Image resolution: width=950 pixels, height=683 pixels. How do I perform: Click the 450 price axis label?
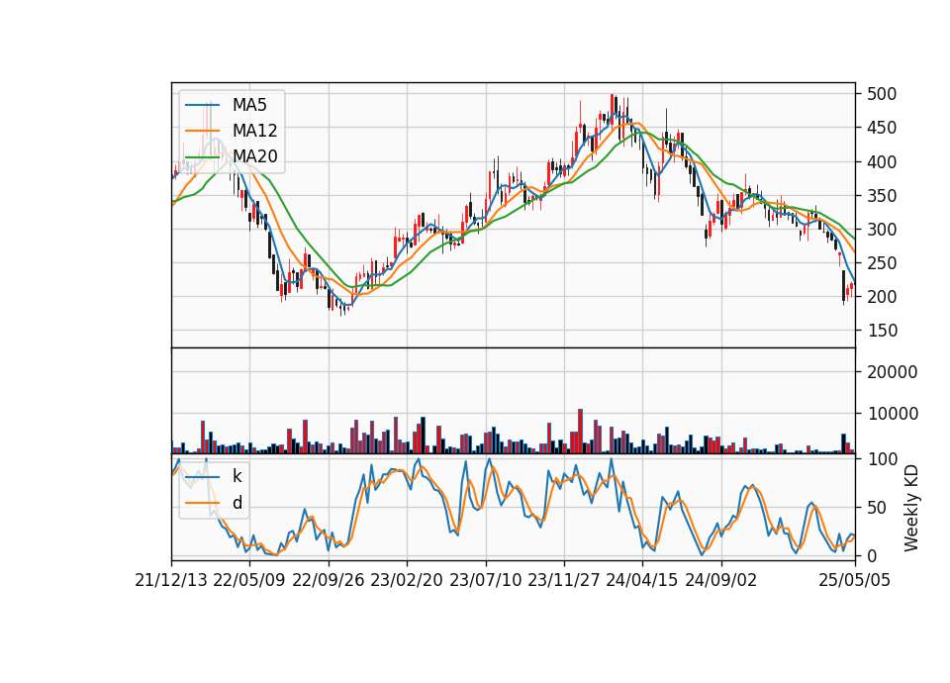click(882, 128)
